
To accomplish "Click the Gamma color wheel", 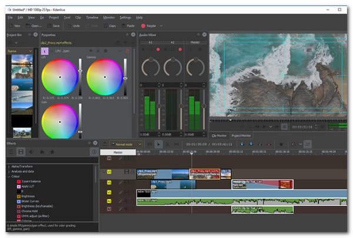I will (x=105, y=77).
